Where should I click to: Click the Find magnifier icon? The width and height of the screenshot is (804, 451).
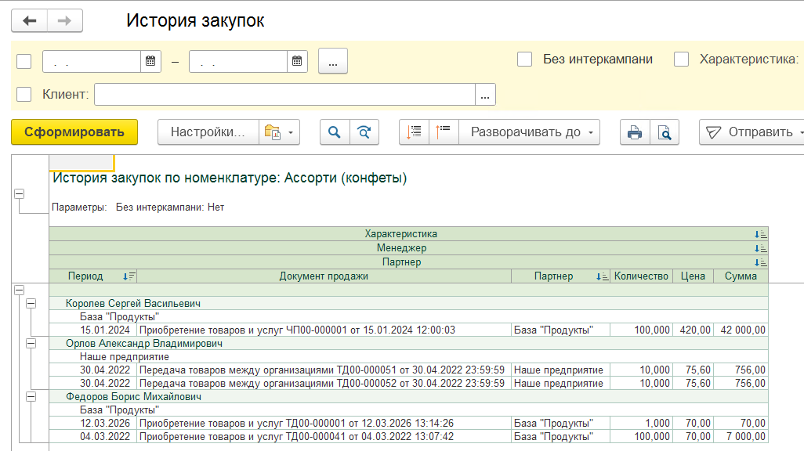point(335,132)
